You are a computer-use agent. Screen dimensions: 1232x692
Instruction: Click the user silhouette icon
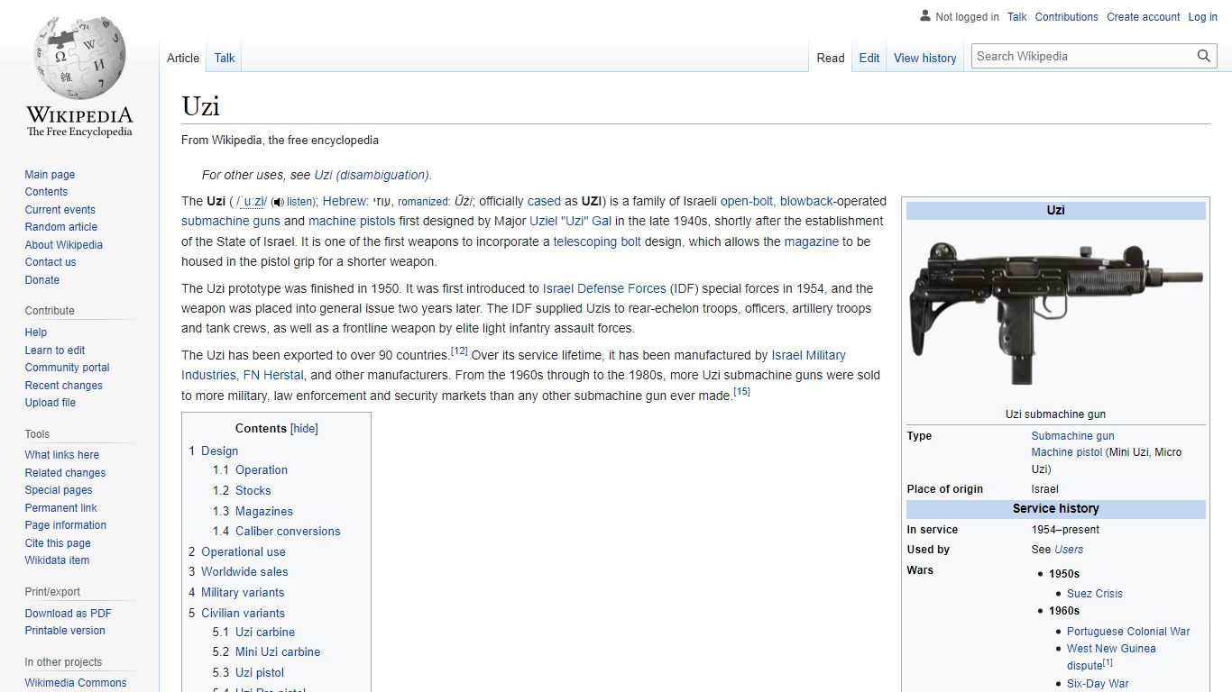pos(924,16)
